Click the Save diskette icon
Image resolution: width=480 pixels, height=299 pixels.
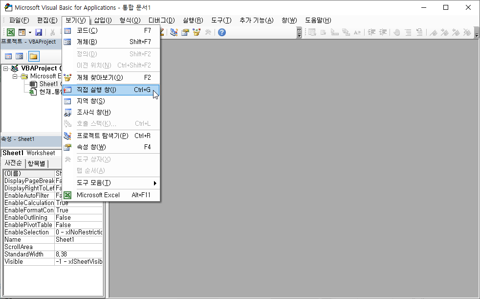pyautogui.click(x=39, y=32)
